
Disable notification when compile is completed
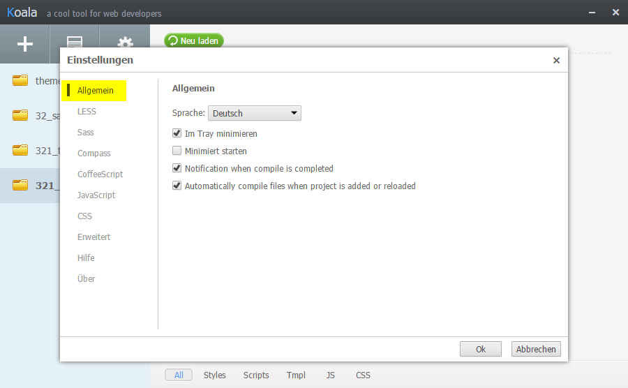[177, 168]
